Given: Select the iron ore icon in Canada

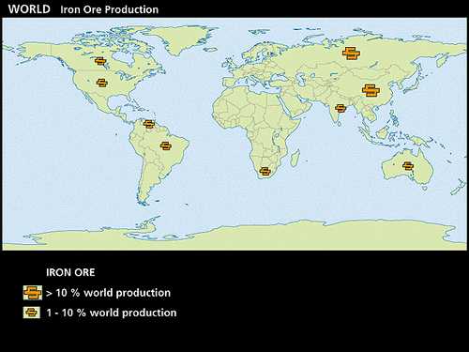Looking at the screenshot, I should click(100, 61).
